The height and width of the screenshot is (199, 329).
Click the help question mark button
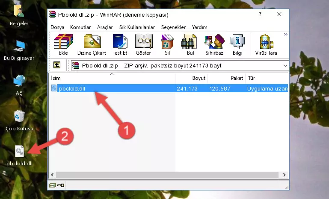point(260,14)
